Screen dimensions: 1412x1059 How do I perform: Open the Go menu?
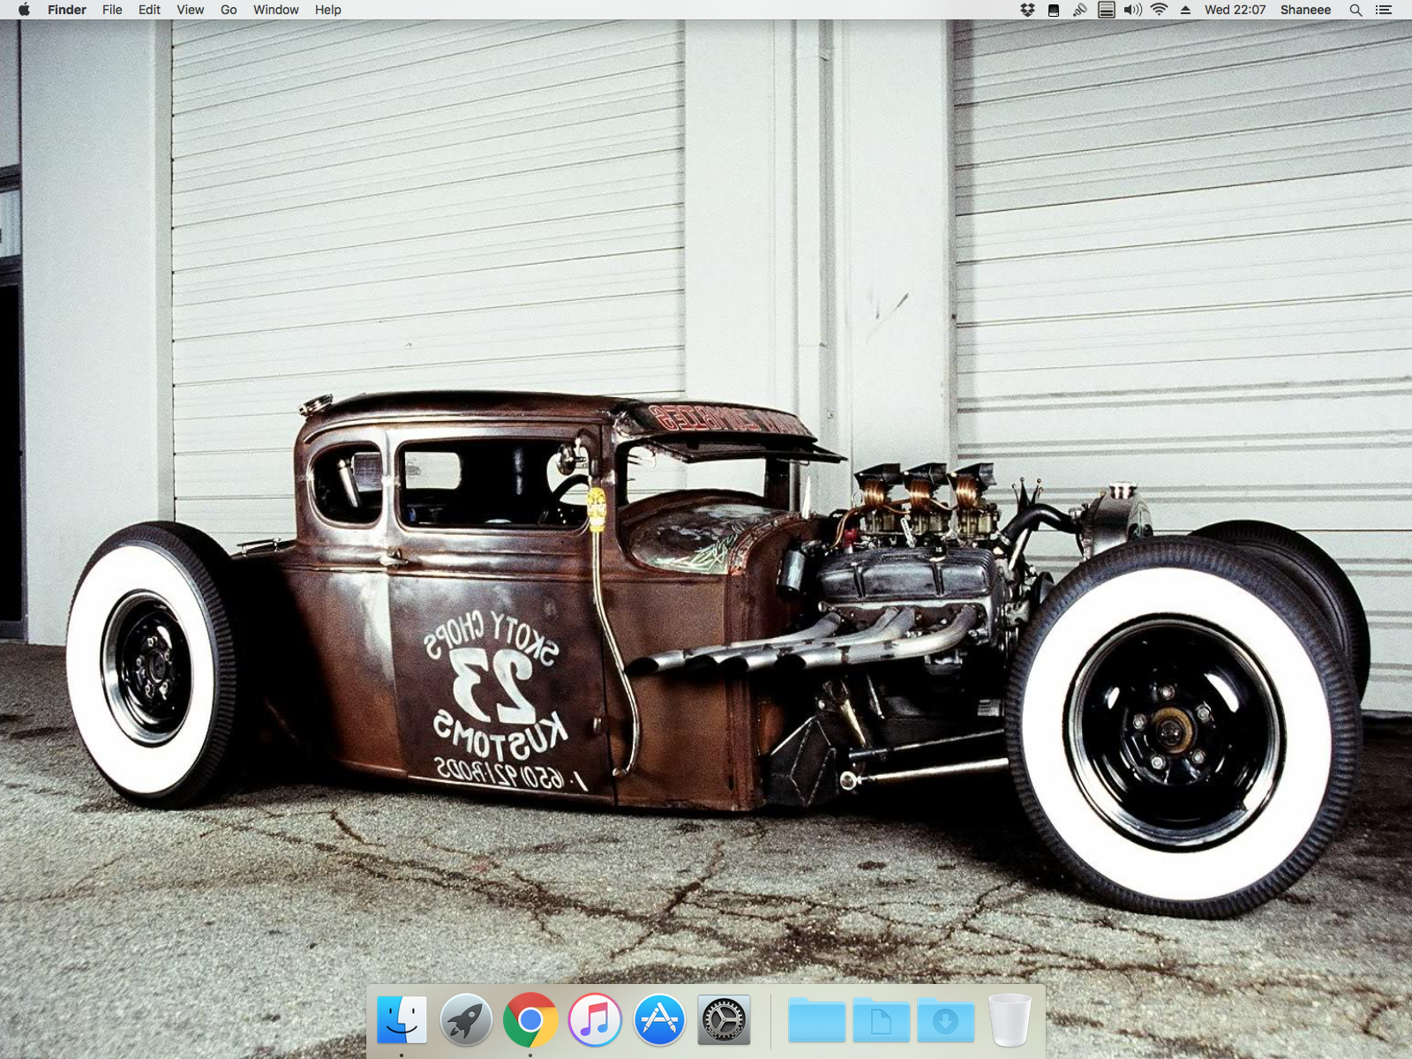click(x=229, y=10)
